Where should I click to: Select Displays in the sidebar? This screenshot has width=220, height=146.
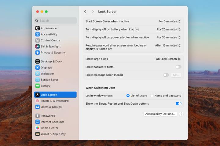[55, 68]
